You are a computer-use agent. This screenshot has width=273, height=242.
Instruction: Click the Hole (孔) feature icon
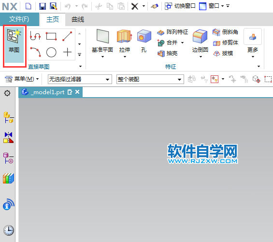pos(144,36)
